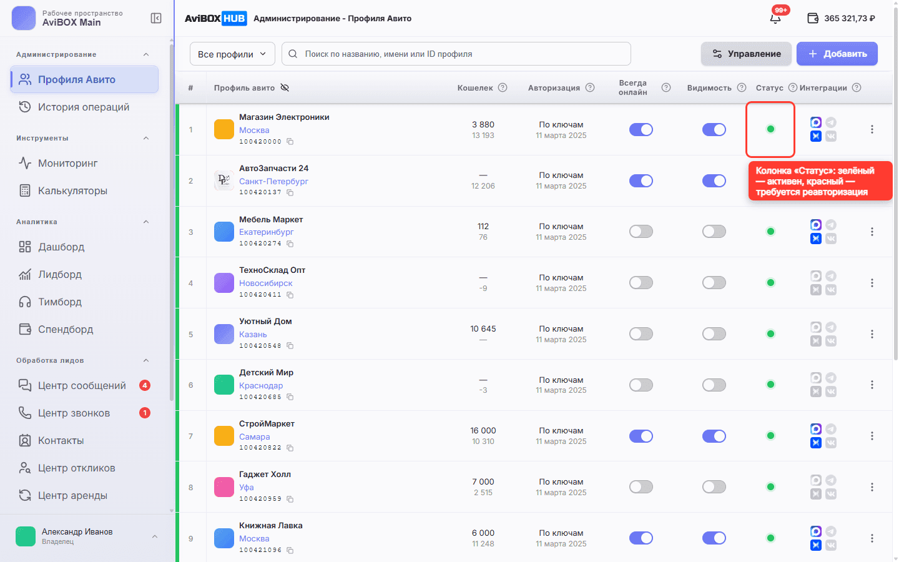The image size is (899, 562).
Task: Expand the Александр Иванов user menu
Action: point(155,536)
